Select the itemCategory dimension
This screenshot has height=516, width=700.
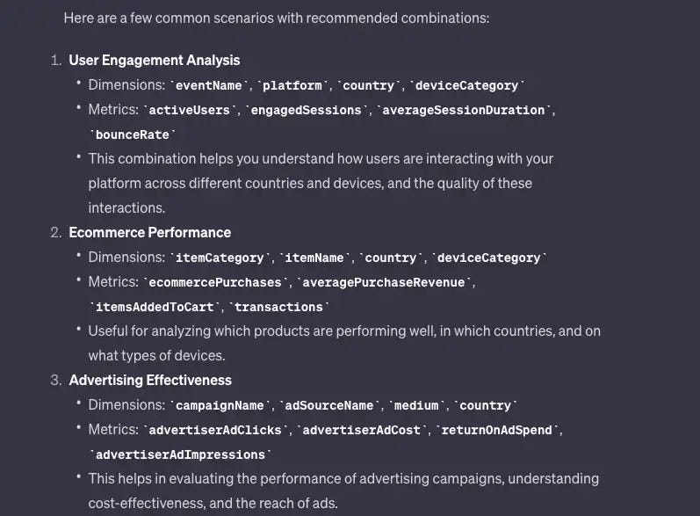tap(220, 258)
